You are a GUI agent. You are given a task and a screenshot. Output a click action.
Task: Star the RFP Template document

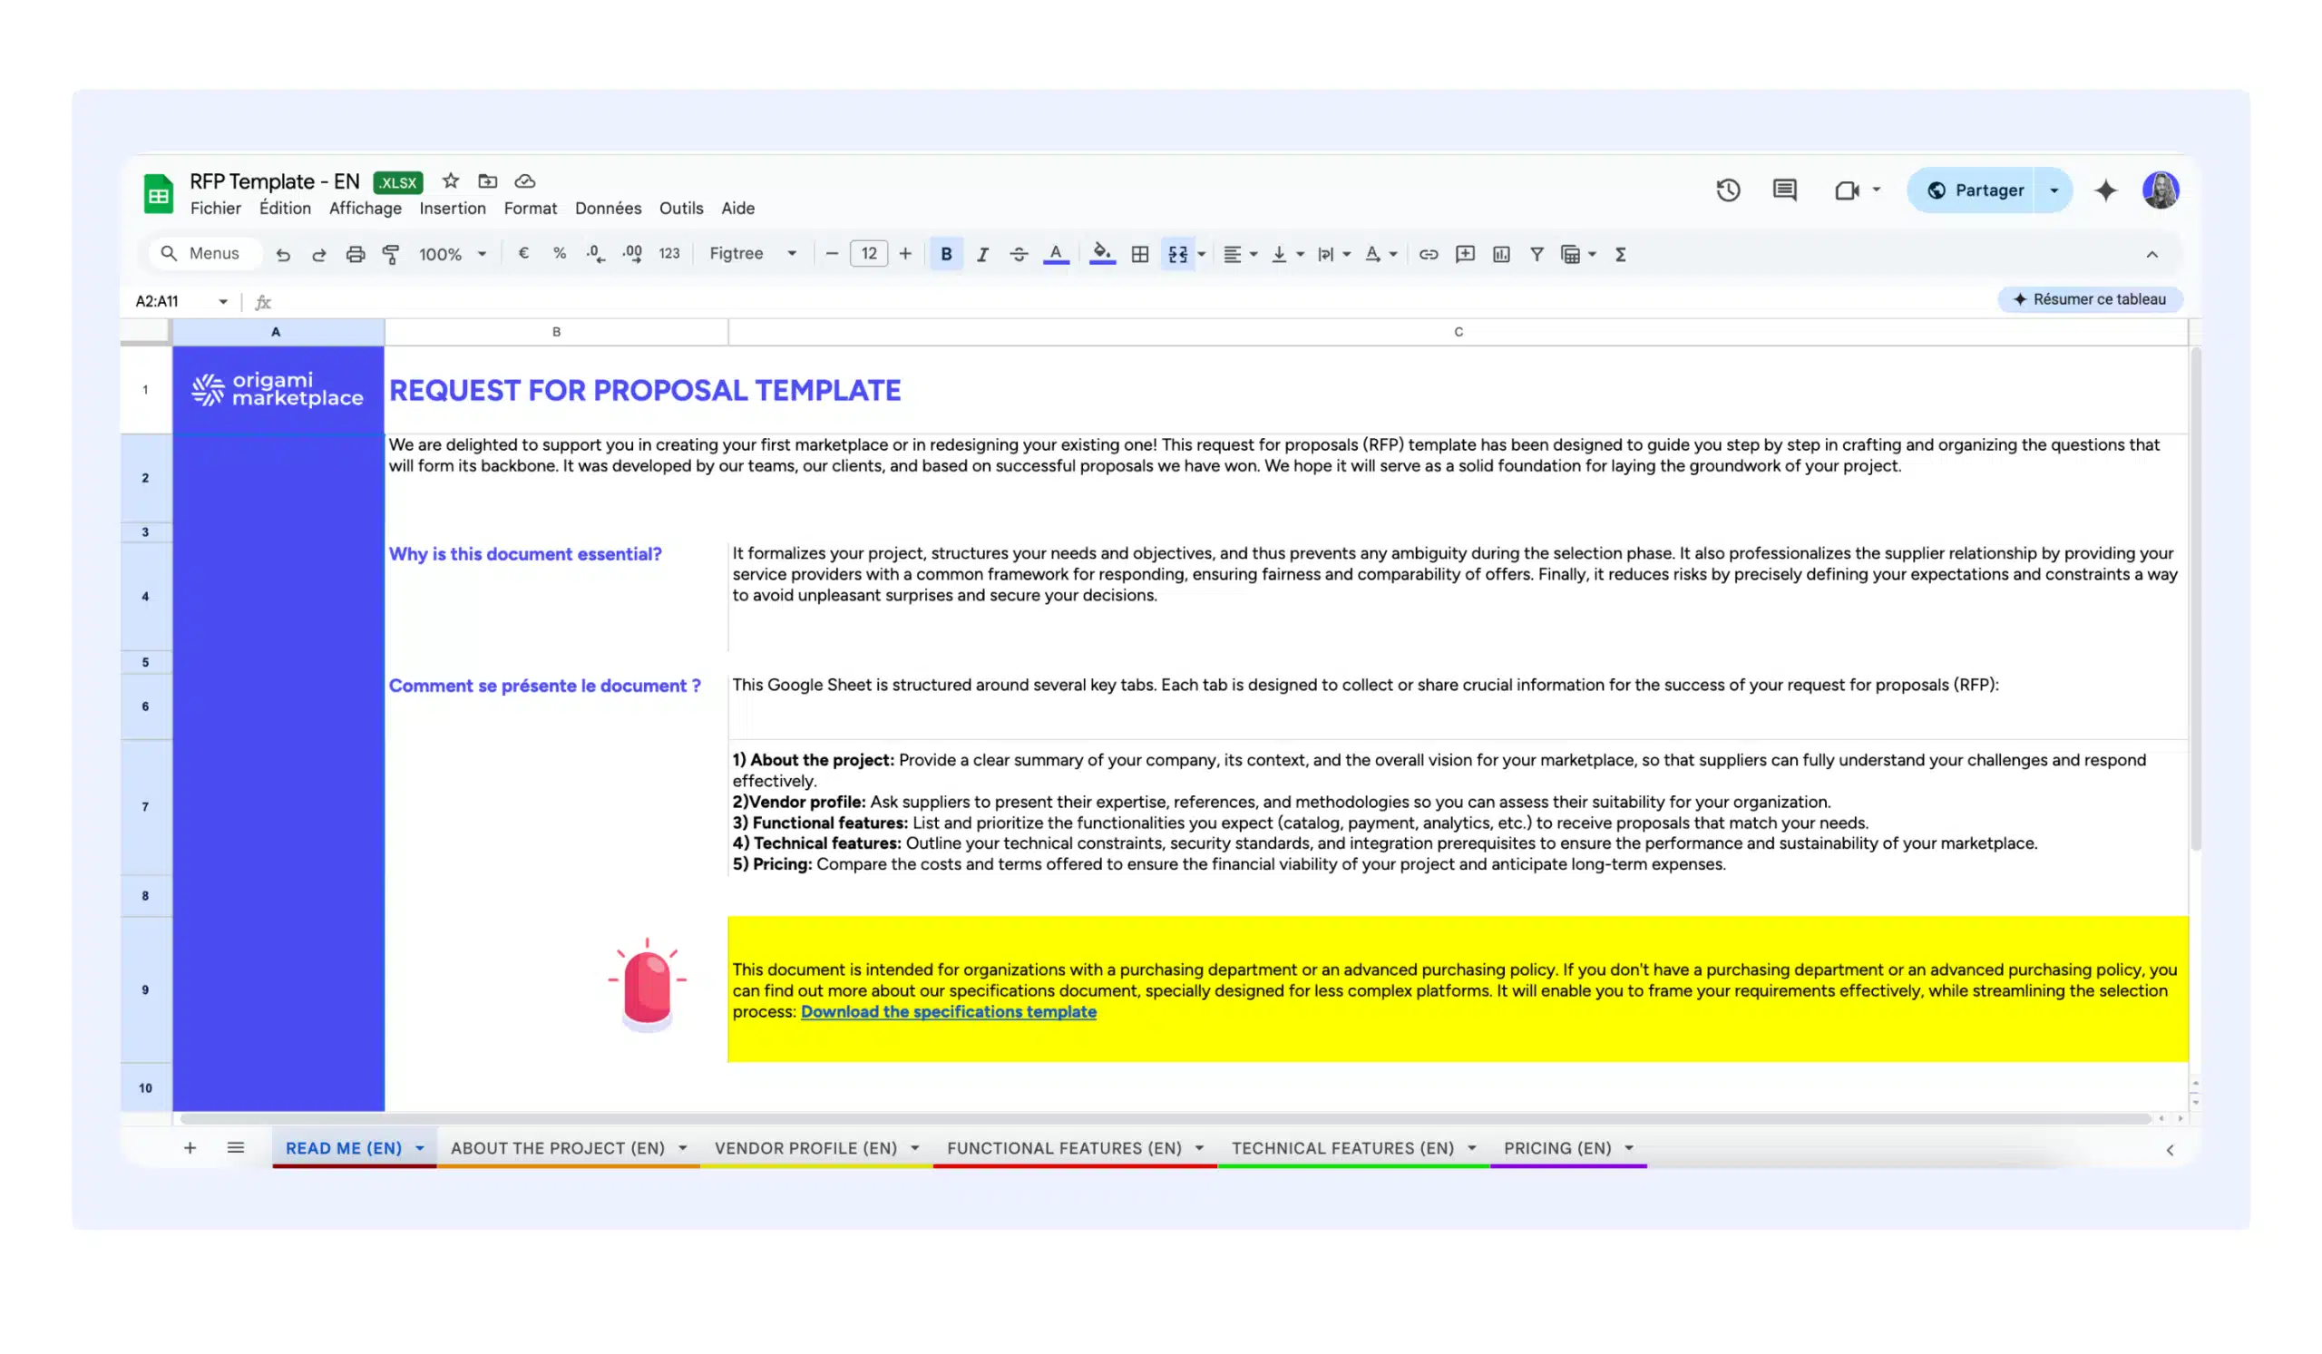click(451, 180)
